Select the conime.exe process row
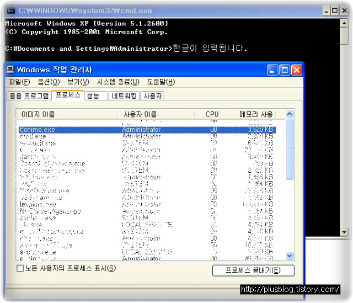 pyautogui.click(x=147, y=130)
